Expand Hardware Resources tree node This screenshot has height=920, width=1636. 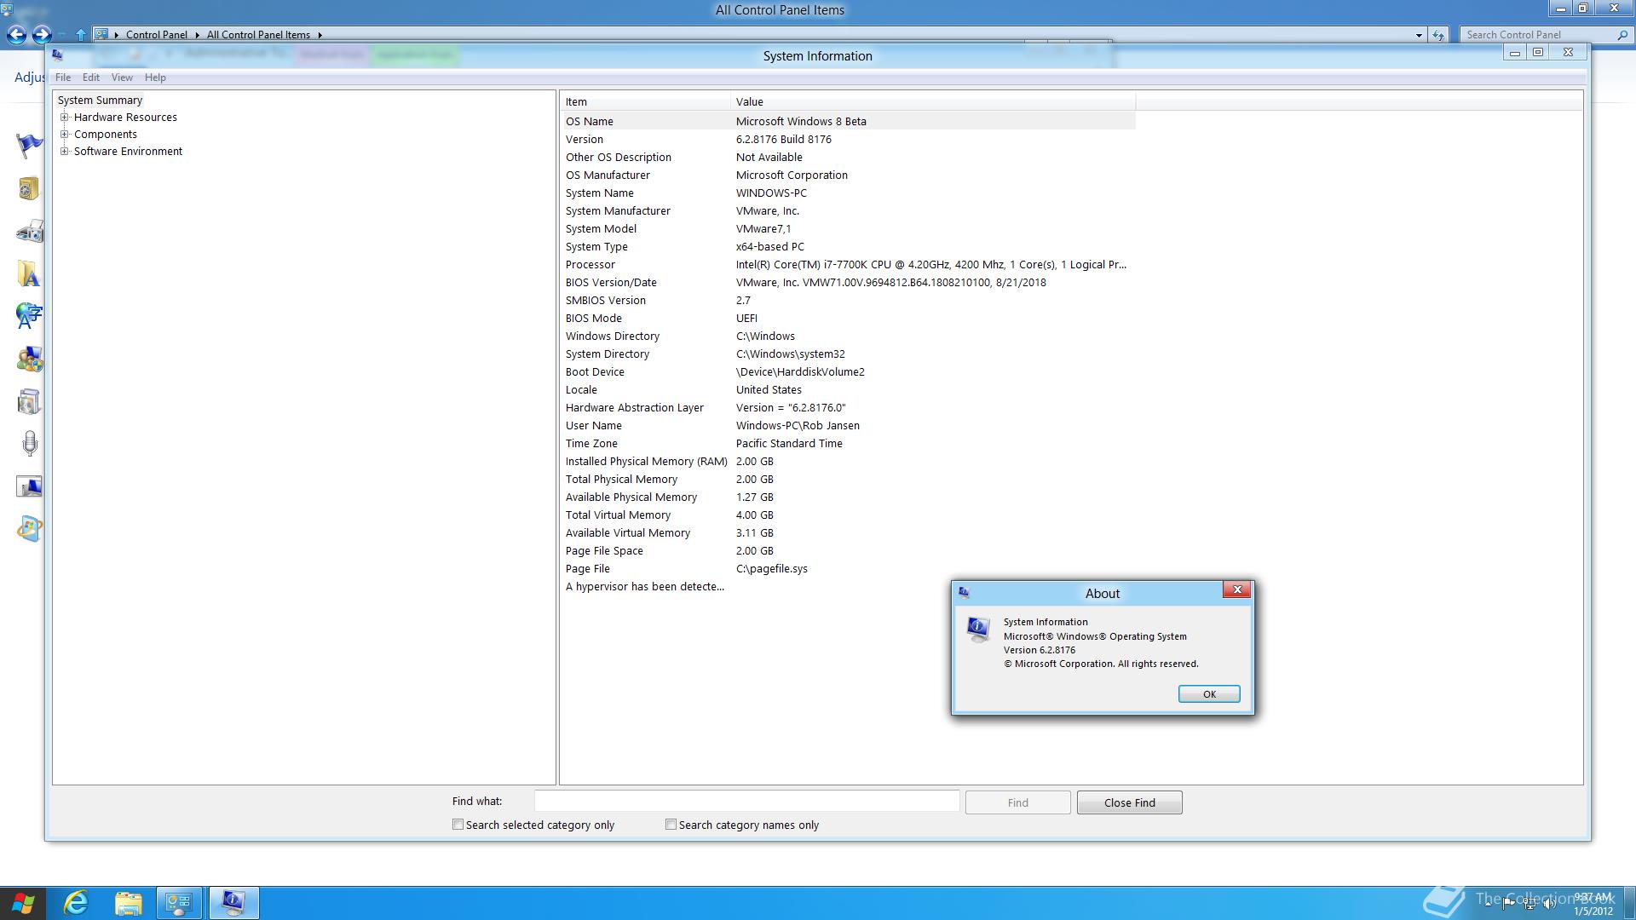pos(64,118)
